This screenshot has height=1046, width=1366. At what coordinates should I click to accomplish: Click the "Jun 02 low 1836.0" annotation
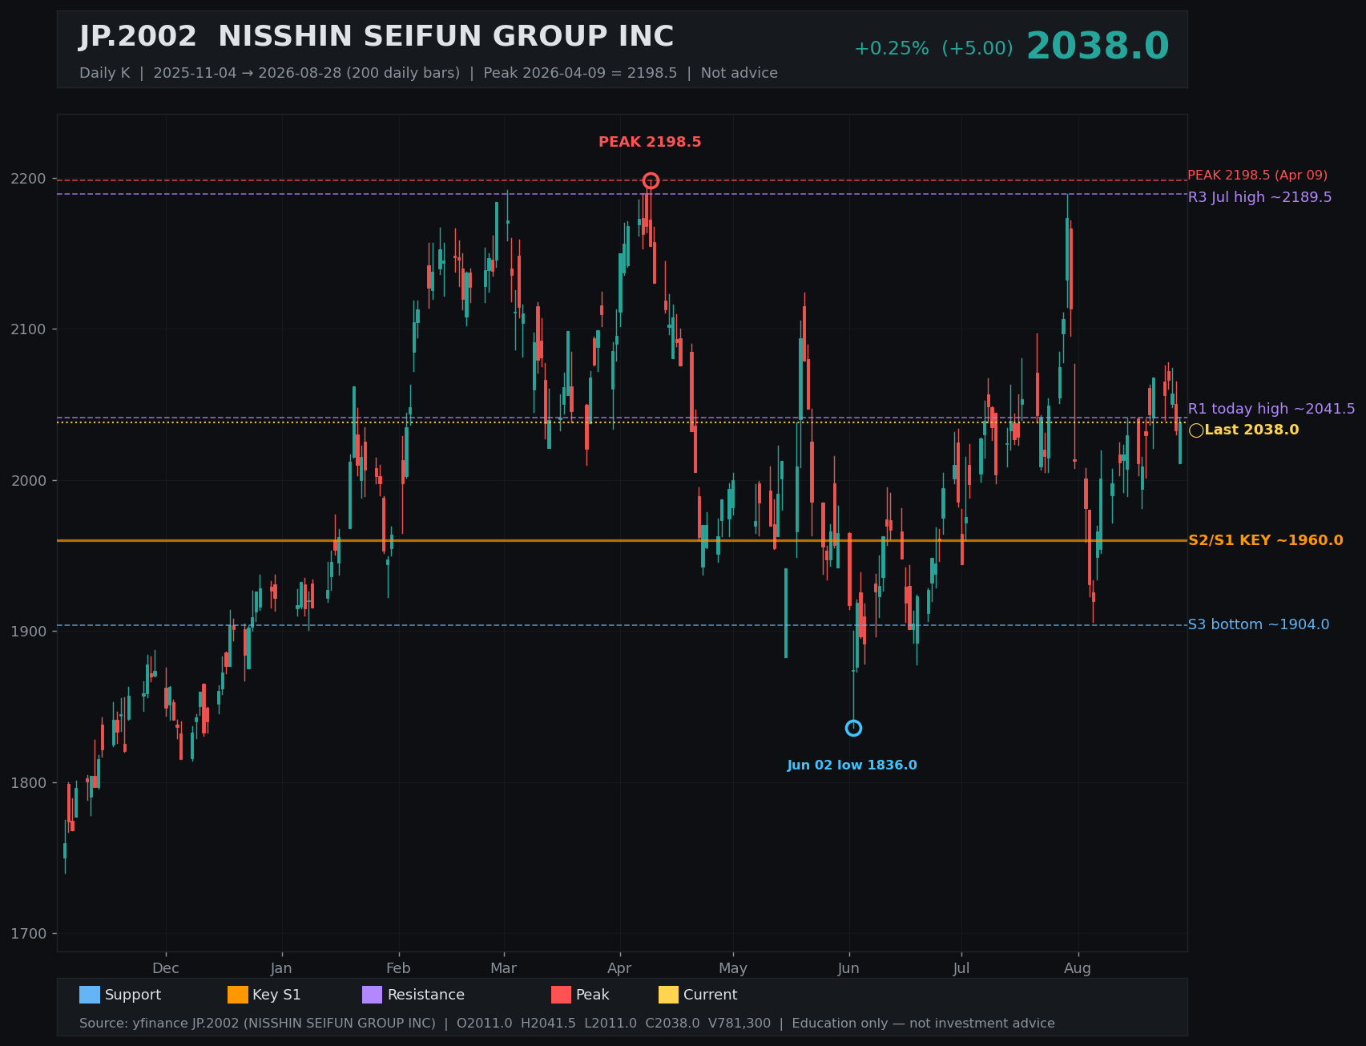tap(852, 765)
